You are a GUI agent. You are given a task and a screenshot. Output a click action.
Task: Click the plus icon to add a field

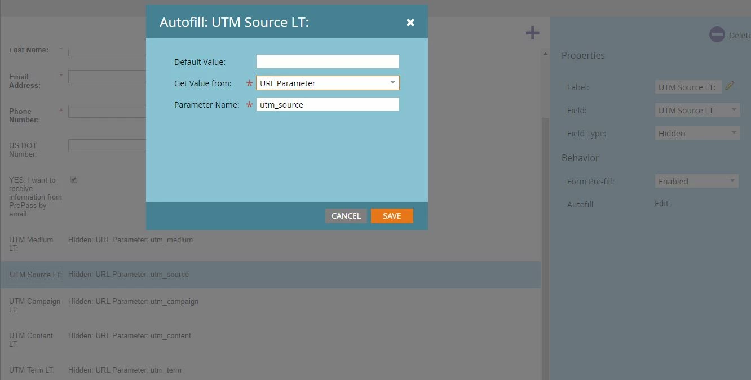pyautogui.click(x=532, y=33)
